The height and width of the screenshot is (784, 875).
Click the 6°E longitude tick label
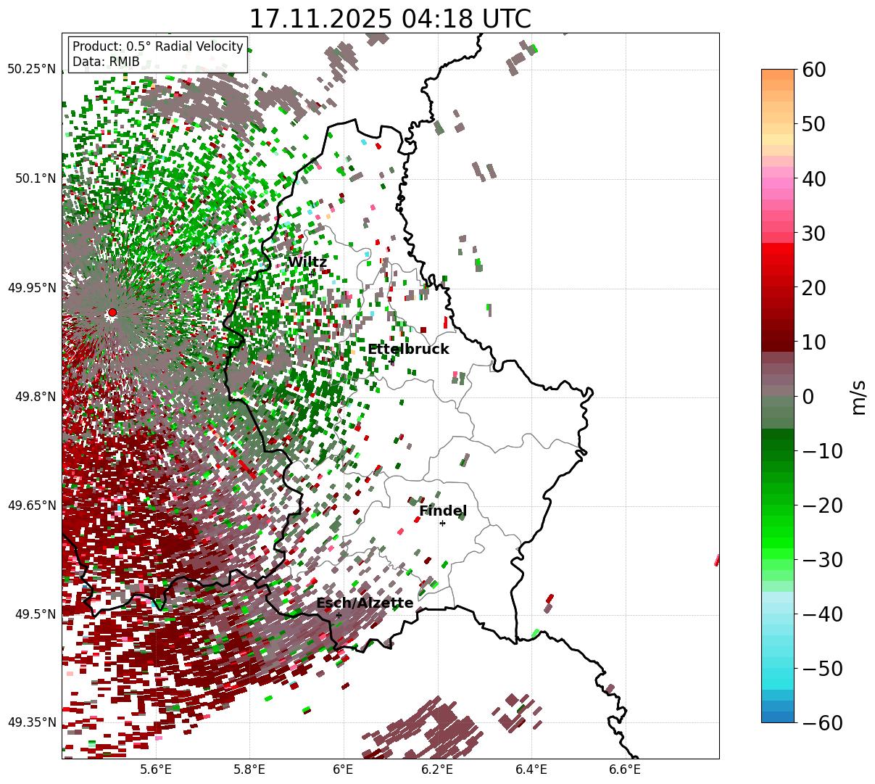click(x=343, y=769)
